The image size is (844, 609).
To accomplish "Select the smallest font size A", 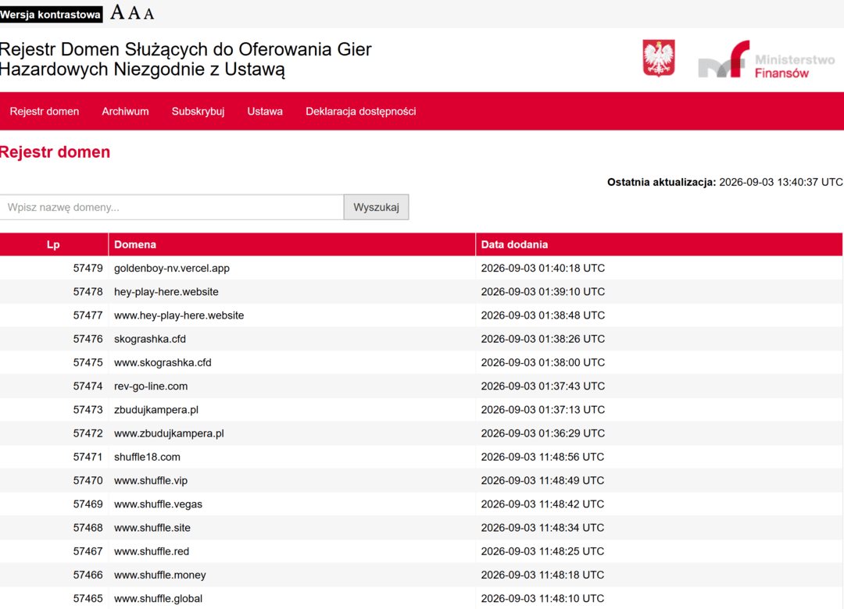I will point(148,14).
